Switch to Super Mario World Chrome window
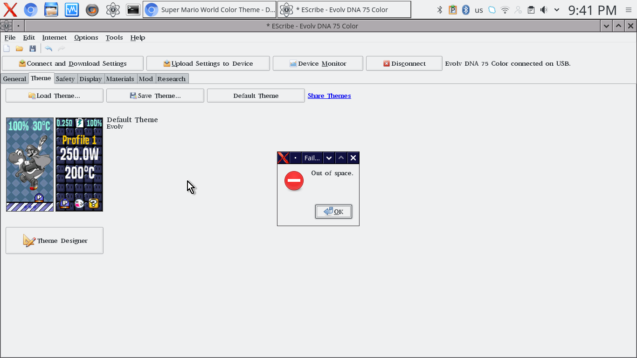Image resolution: width=637 pixels, height=358 pixels. coord(209,9)
